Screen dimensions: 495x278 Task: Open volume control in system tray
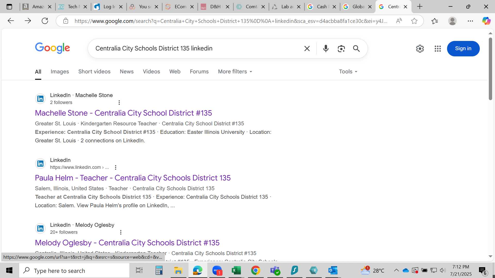443,270
